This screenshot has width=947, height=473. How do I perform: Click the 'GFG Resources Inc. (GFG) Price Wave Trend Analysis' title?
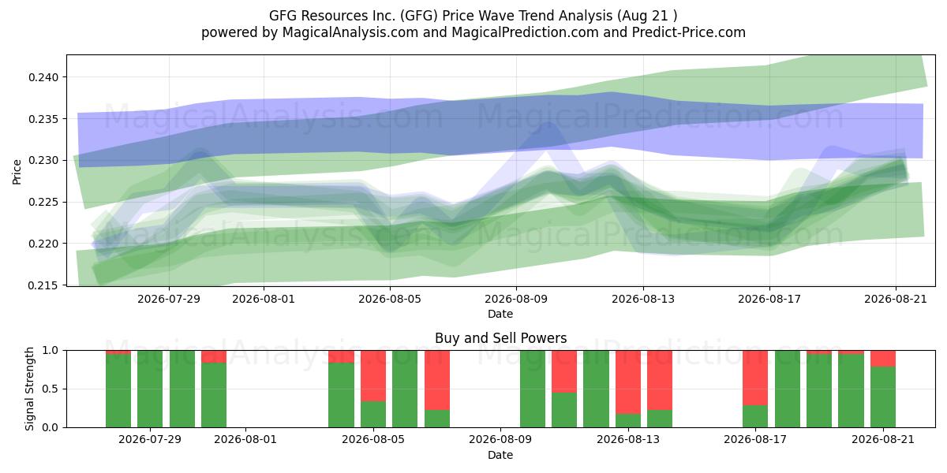[473, 15]
